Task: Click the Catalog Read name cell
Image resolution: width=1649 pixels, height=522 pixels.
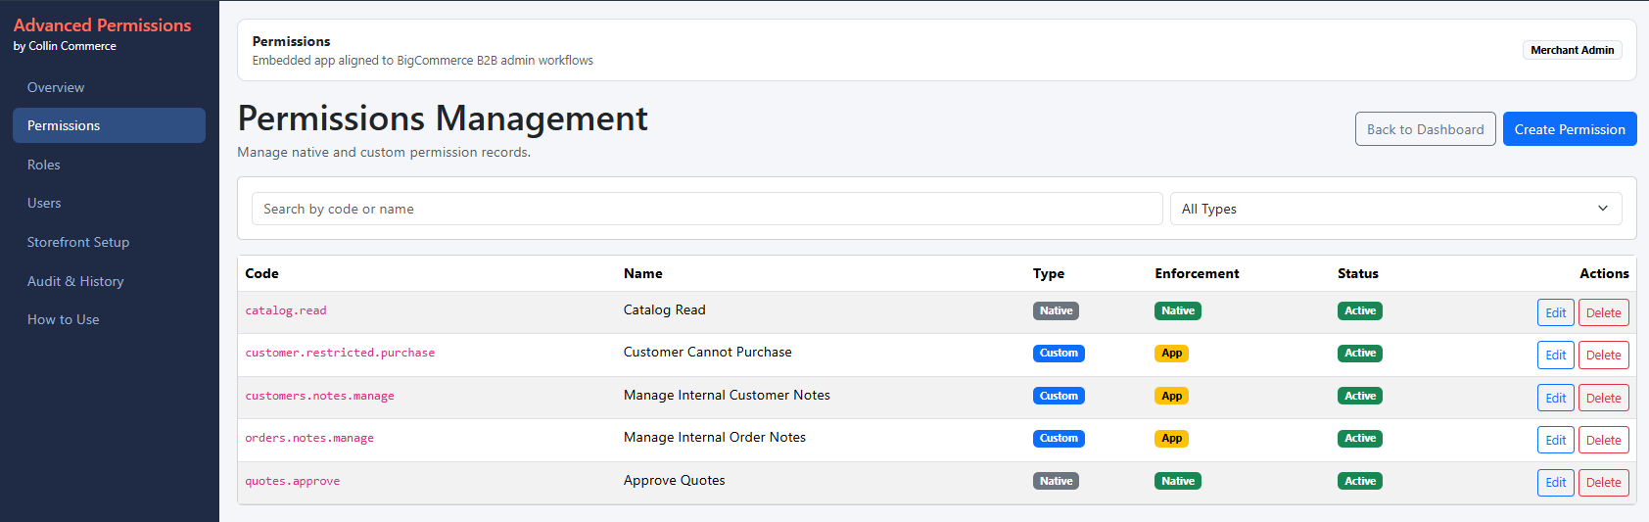Action: (x=664, y=309)
